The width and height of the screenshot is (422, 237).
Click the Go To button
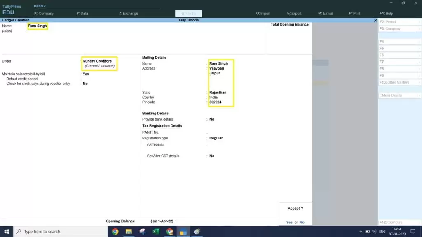(x=188, y=14)
